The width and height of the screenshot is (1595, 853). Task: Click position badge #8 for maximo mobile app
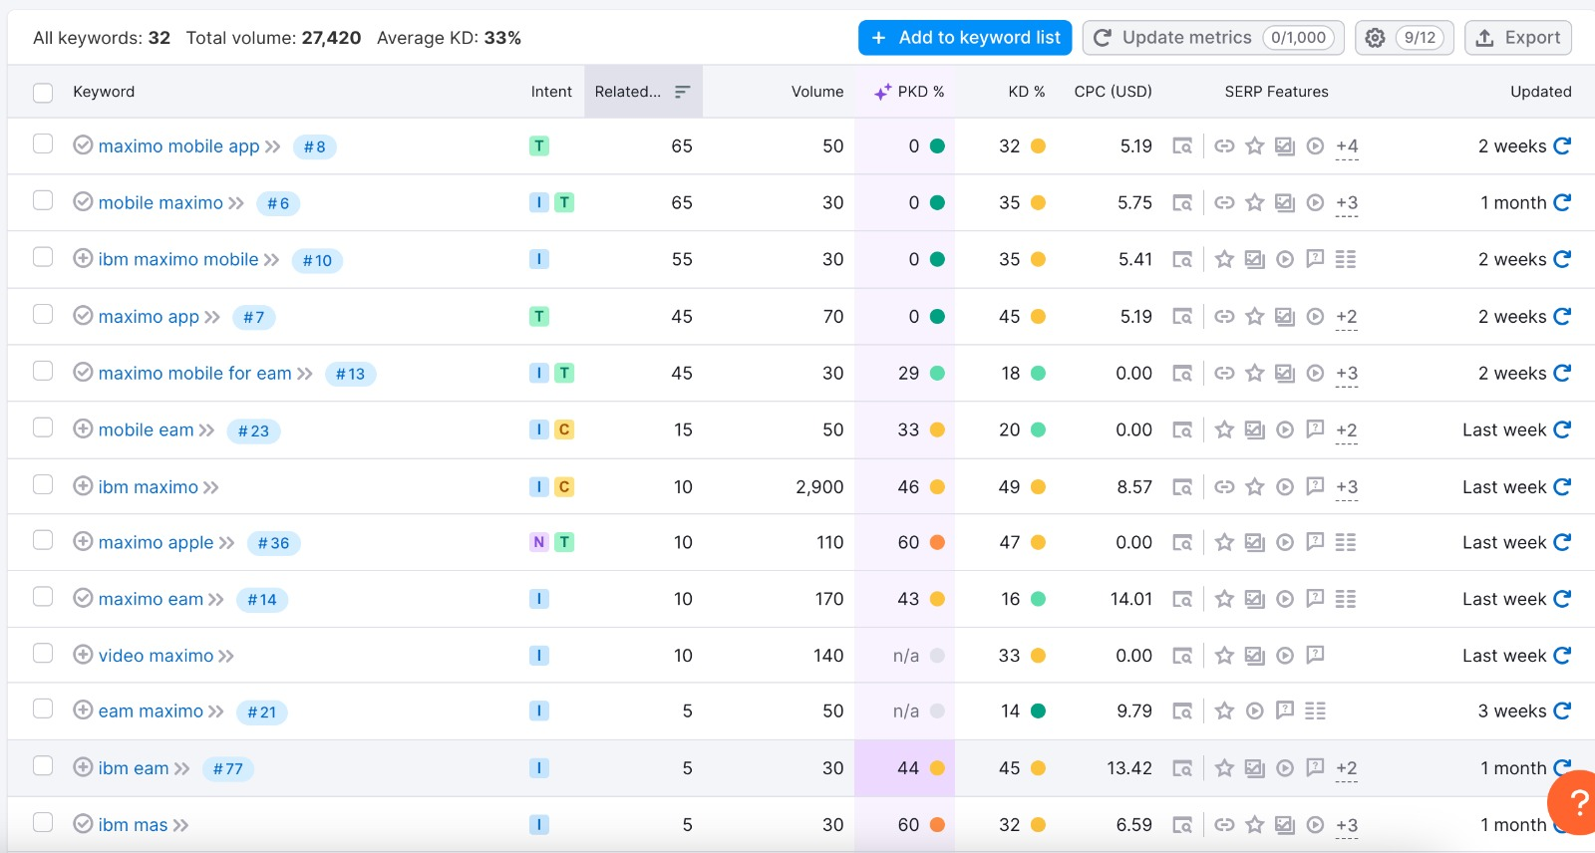(x=315, y=147)
